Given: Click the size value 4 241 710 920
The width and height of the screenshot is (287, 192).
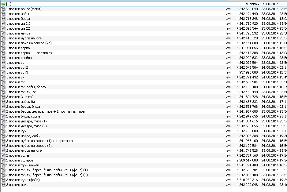Looking at the screenshot, I should [247, 24].
